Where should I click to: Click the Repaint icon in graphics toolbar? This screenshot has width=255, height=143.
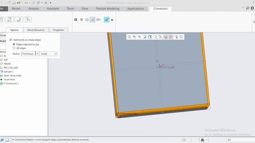(144, 37)
